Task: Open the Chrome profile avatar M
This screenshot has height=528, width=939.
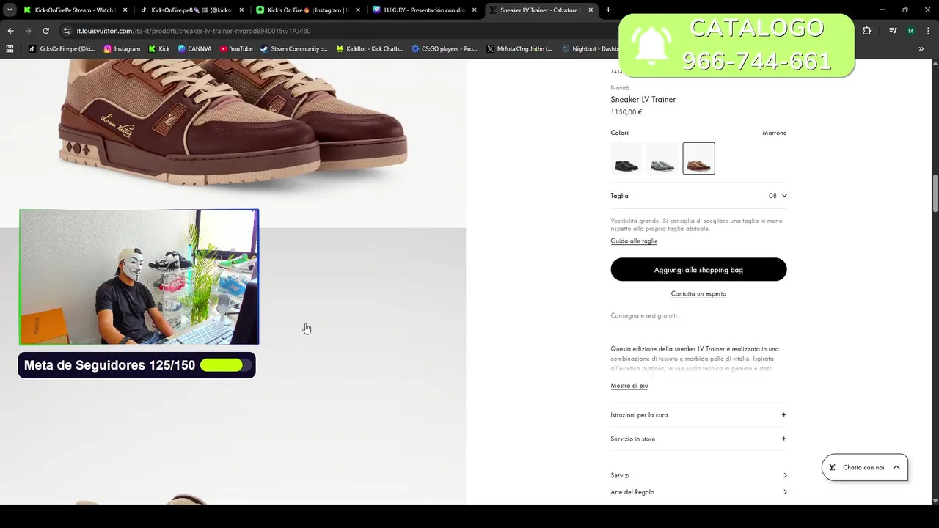Action: pyautogui.click(x=910, y=31)
